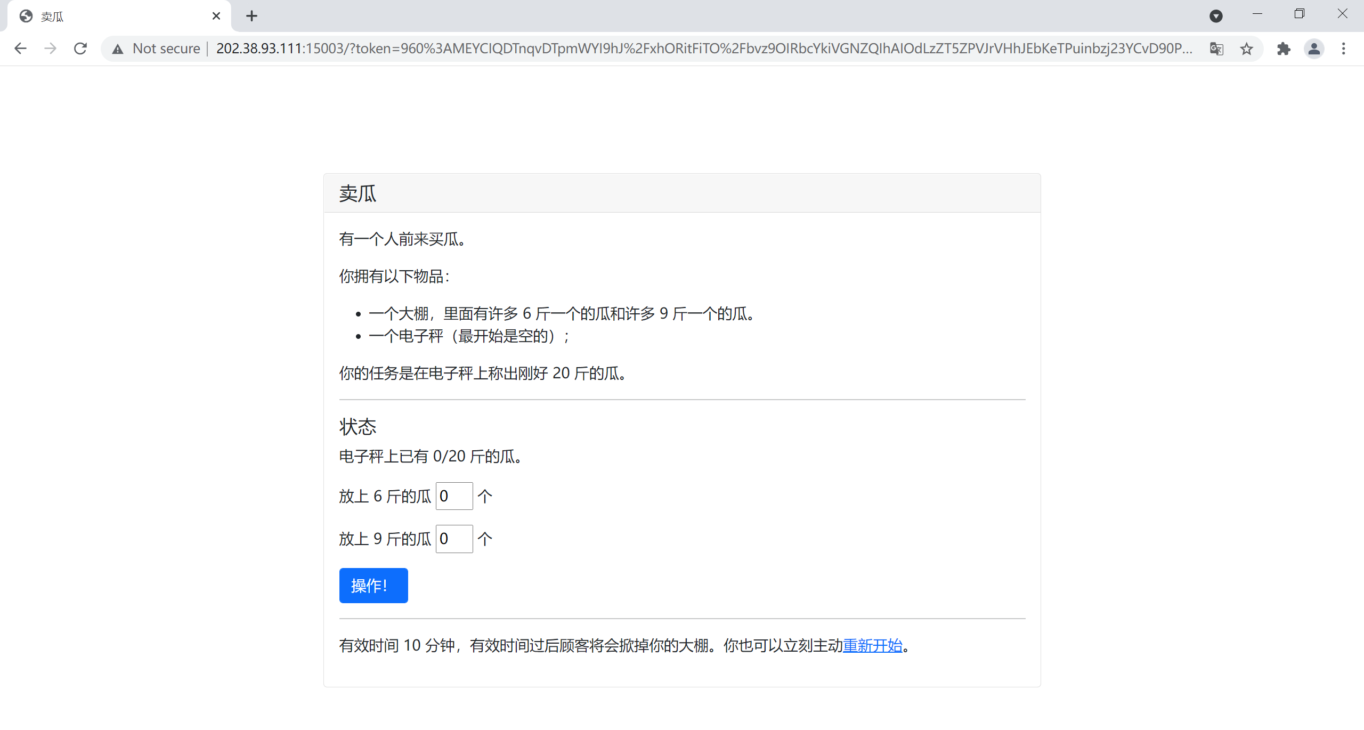Open the Chrome profile avatar
The width and height of the screenshot is (1364, 730).
pos(1314,49)
